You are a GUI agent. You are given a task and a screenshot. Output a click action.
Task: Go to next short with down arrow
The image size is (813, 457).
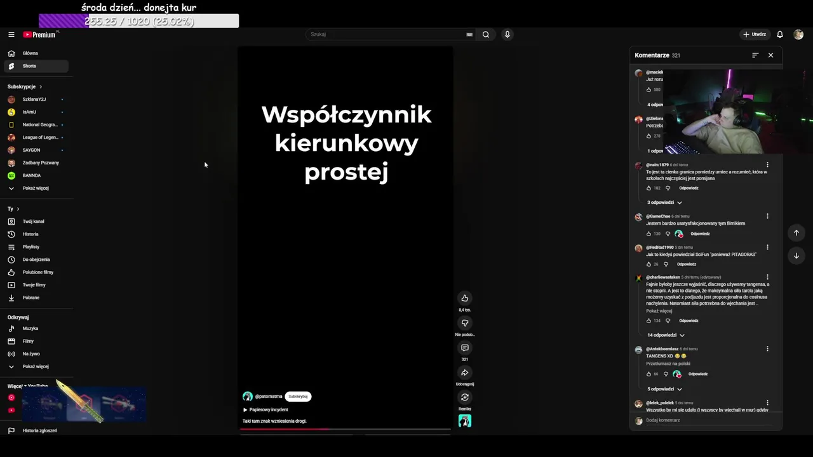[796, 256]
